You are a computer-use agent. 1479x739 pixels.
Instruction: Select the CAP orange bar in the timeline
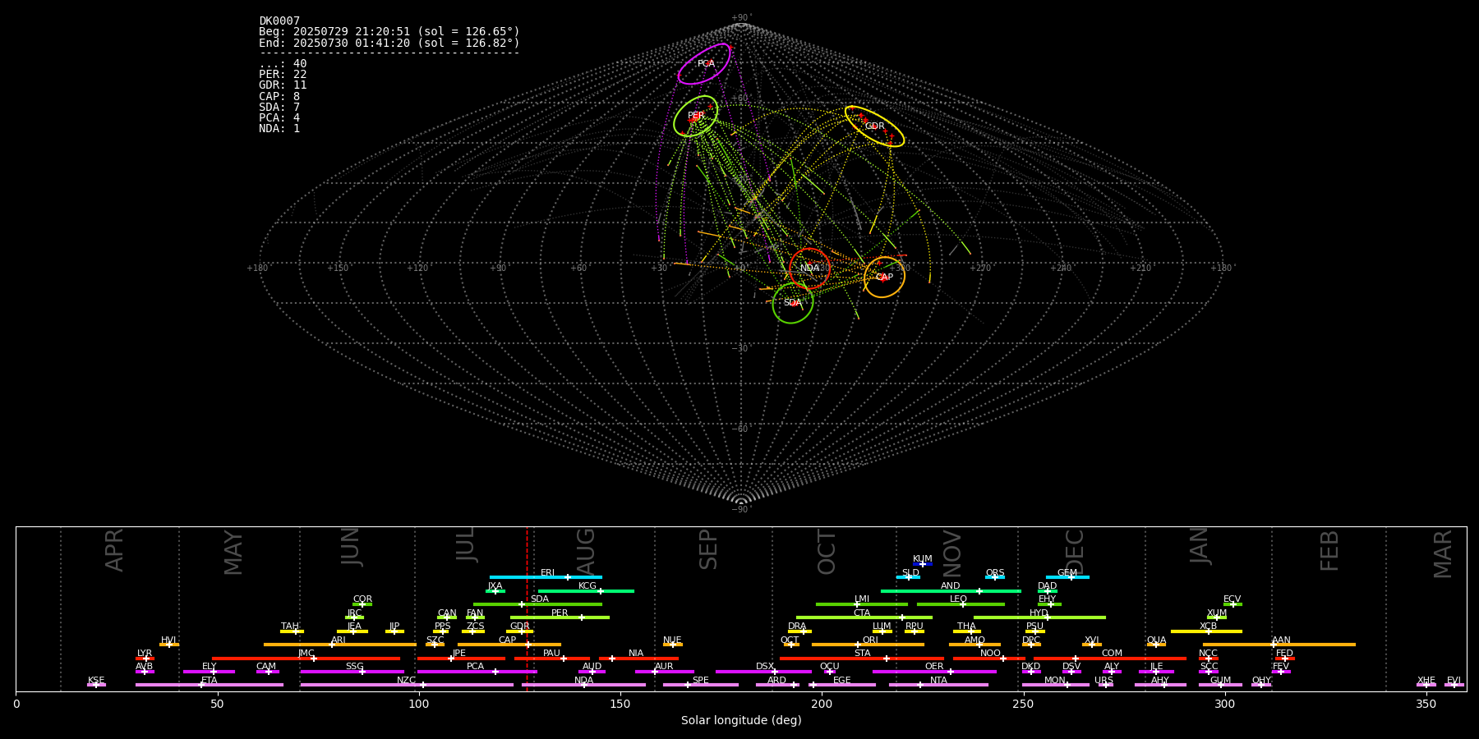click(509, 645)
